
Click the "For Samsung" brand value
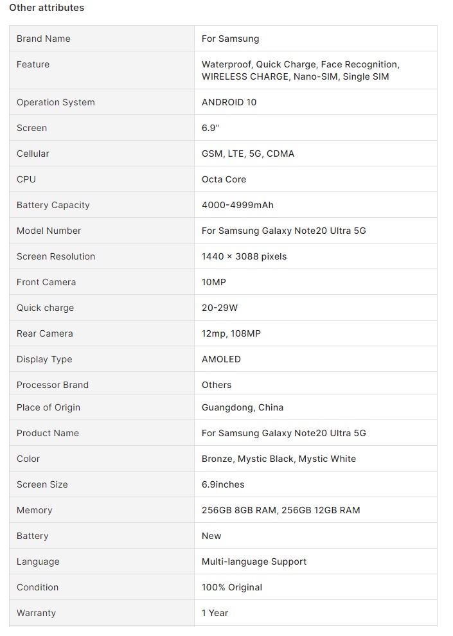(x=230, y=39)
